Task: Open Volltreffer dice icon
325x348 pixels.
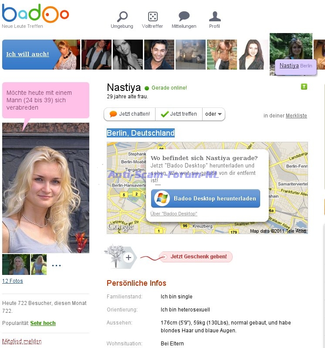Action: [x=153, y=17]
